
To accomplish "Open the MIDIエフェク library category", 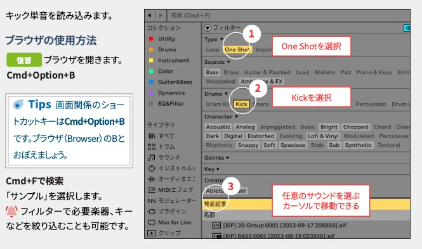I will point(170,190).
